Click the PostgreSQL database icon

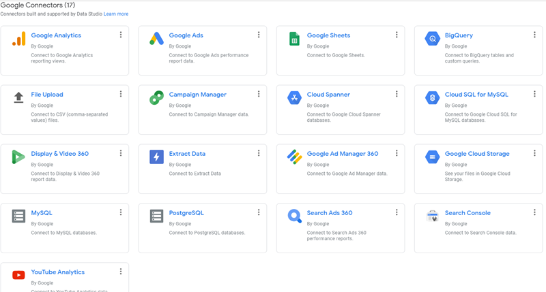(x=157, y=216)
